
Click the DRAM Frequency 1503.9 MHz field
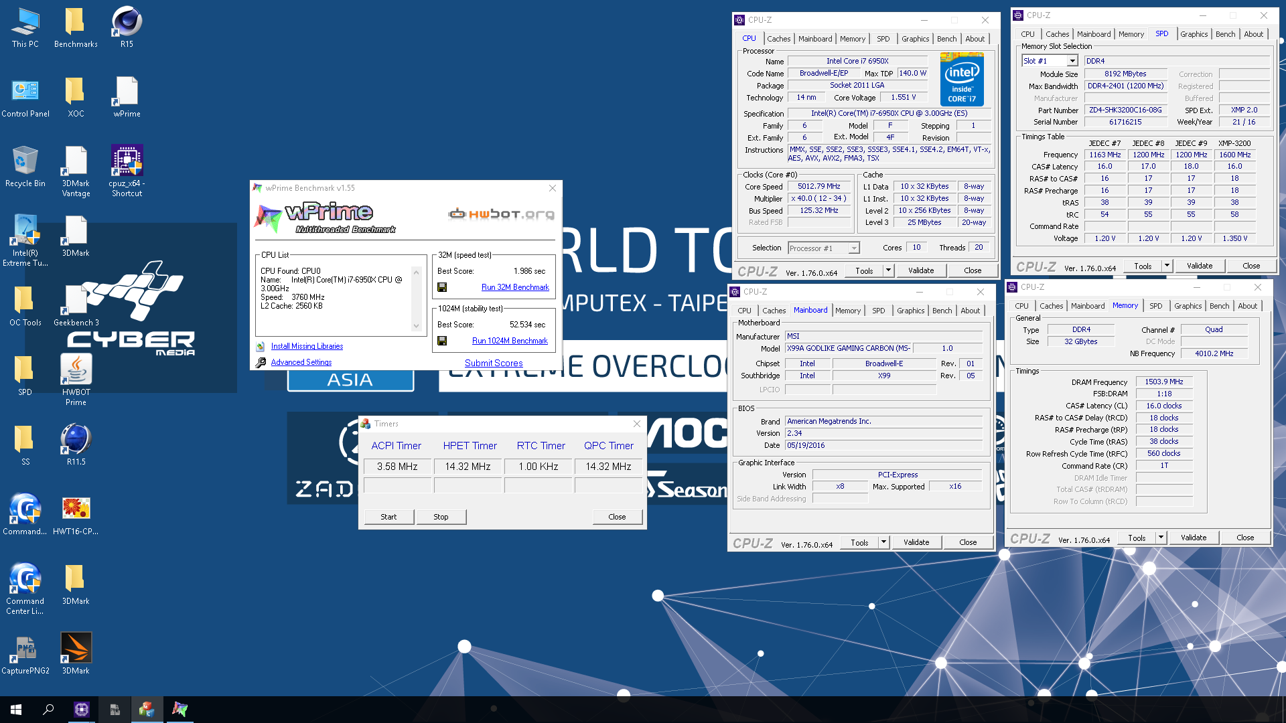pos(1164,382)
